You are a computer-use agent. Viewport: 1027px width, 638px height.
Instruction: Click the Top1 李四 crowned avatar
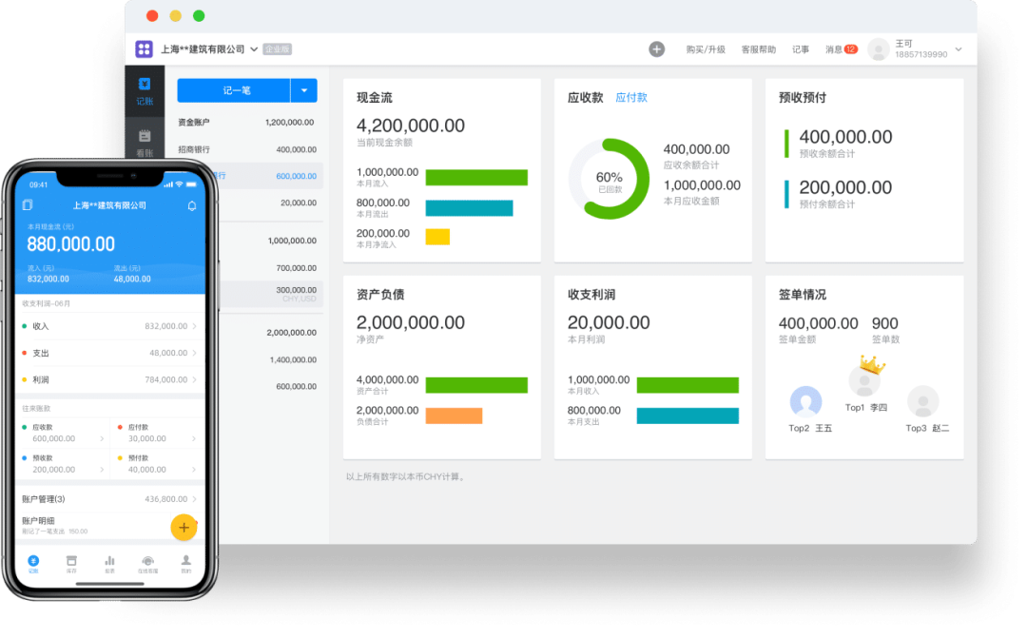864,380
